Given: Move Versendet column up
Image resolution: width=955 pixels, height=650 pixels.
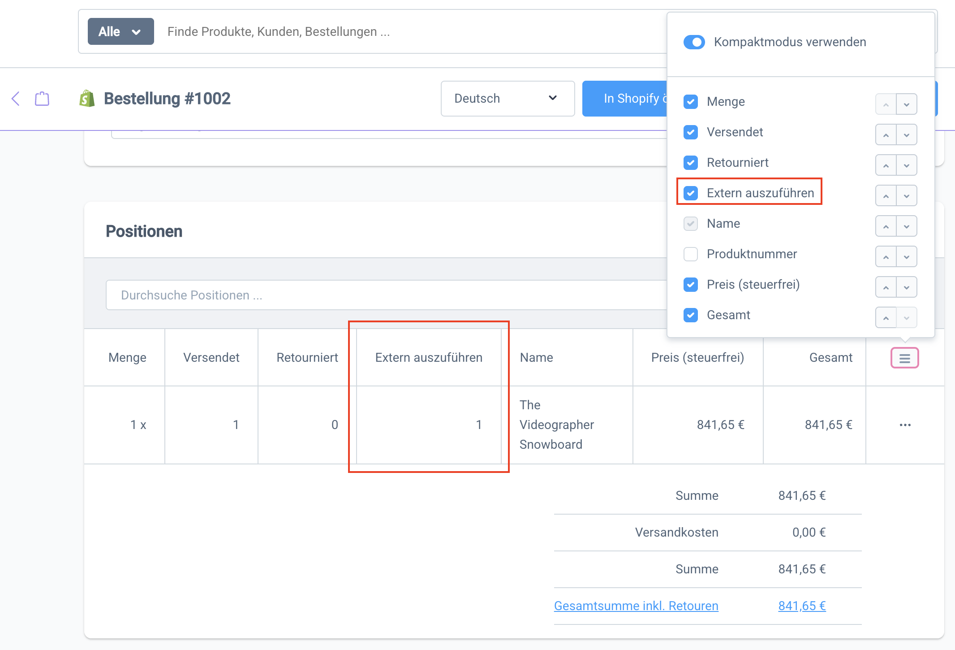Looking at the screenshot, I should point(886,134).
